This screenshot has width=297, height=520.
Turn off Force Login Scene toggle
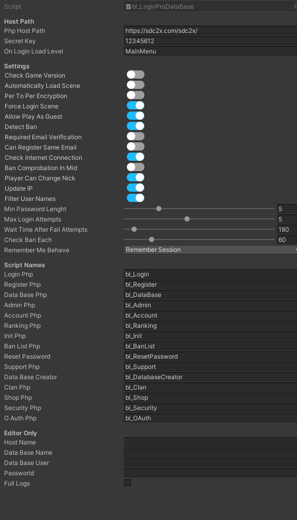(136, 105)
